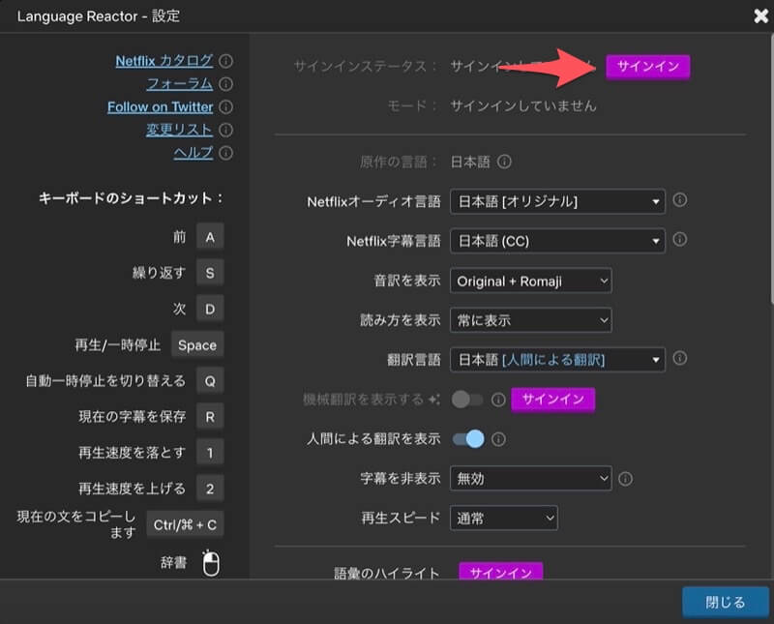Click 閉じる button at bottom
This screenshot has height=624, width=774.
(725, 602)
